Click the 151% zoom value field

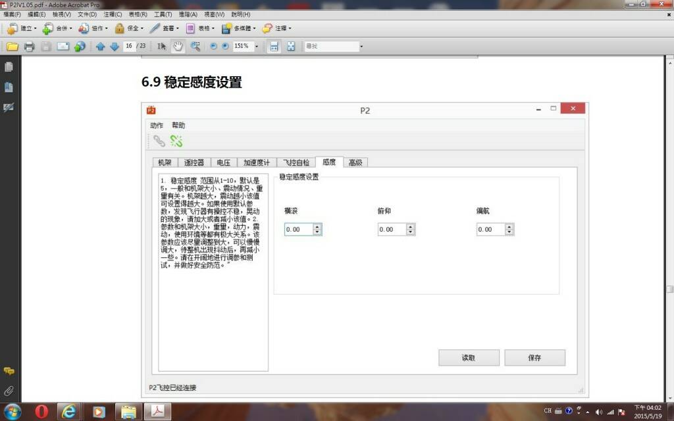coord(243,46)
